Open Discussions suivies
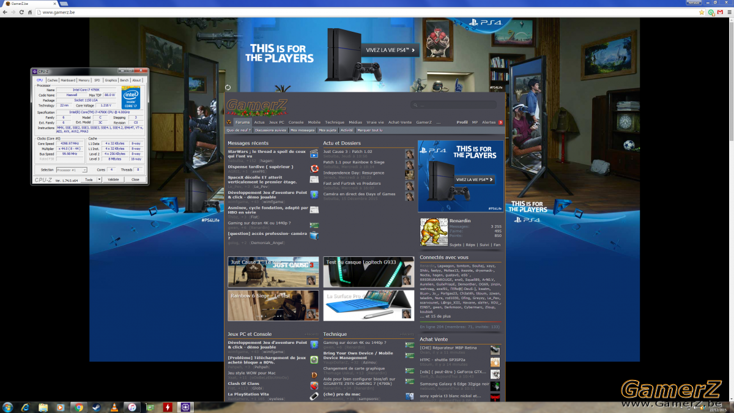Viewport: 734px width, 413px height. (270, 130)
